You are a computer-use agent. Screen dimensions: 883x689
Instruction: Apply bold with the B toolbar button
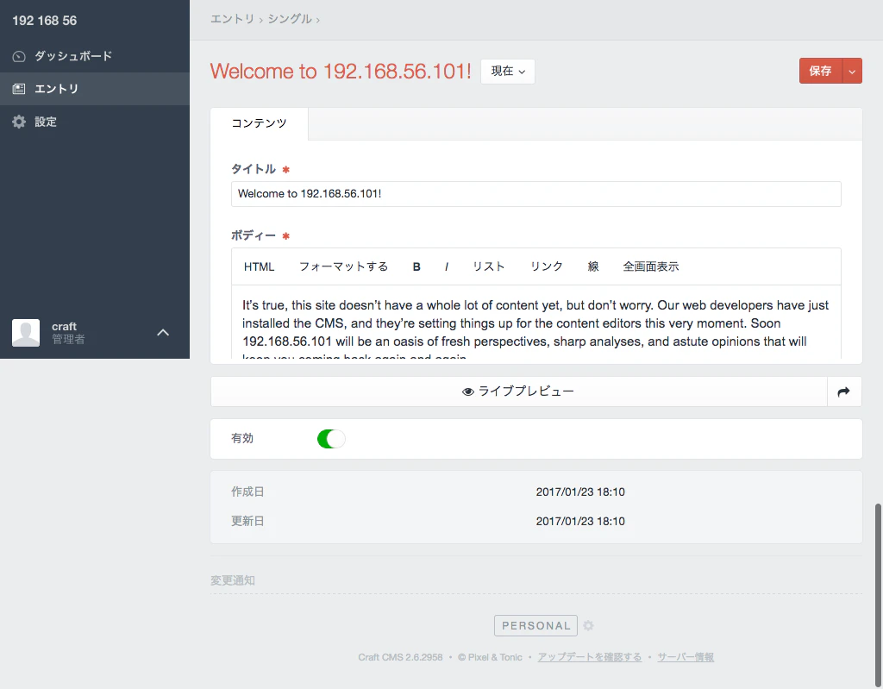416,266
